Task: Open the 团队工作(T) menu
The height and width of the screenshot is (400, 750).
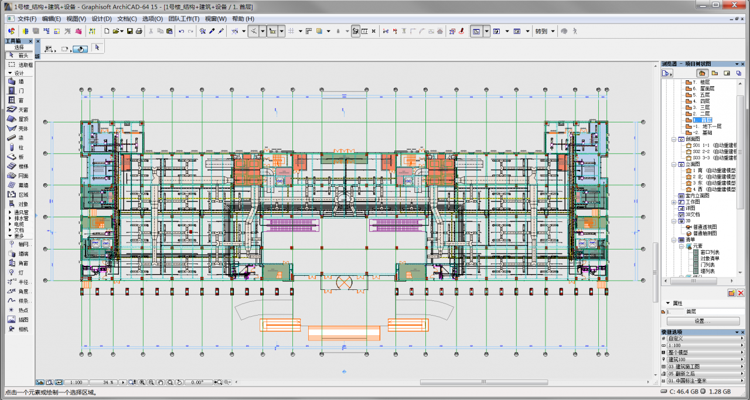Action: point(182,19)
